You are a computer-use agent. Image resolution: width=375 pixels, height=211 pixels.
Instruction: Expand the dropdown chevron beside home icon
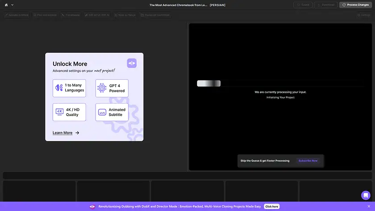(x=12, y=5)
